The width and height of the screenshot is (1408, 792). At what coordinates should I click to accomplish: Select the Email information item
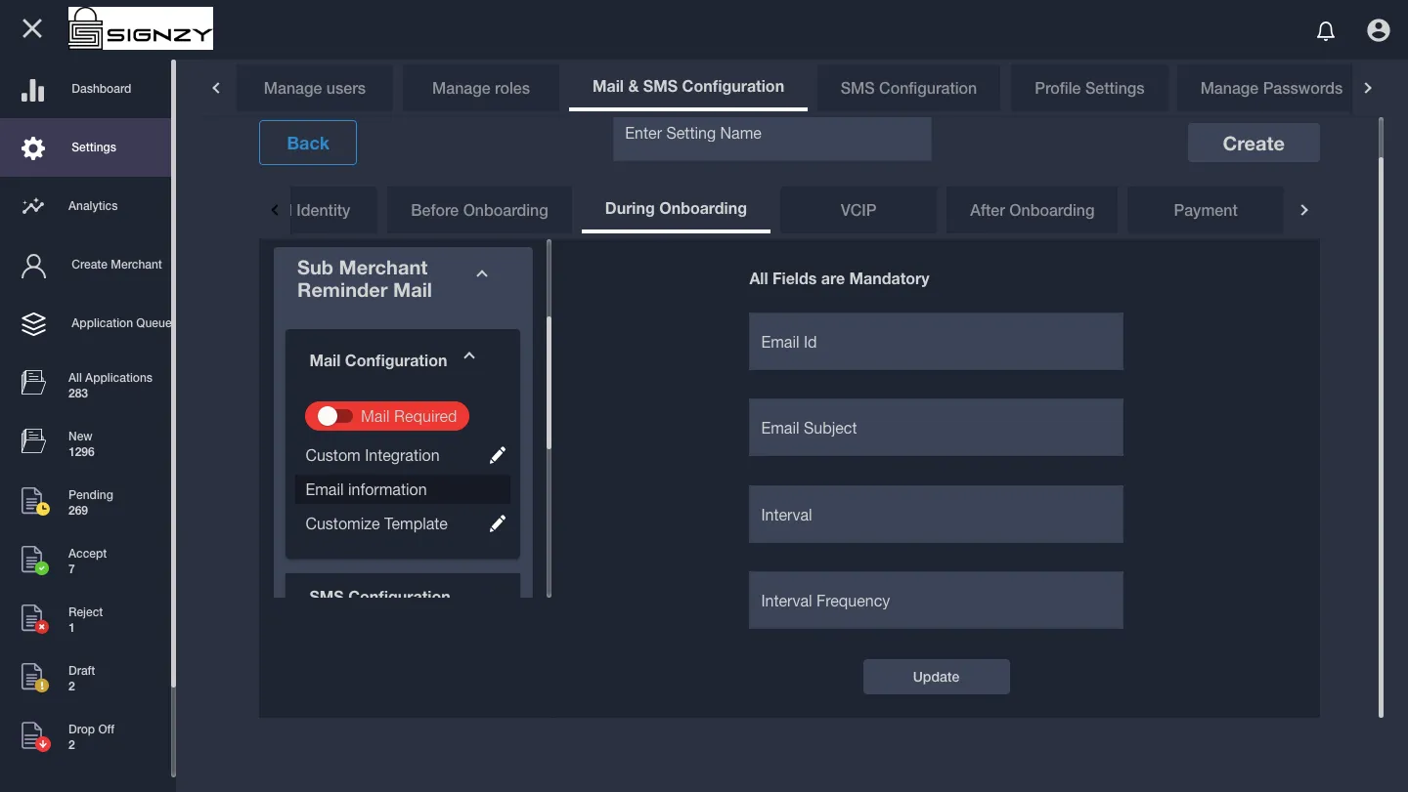pyautogui.click(x=403, y=489)
